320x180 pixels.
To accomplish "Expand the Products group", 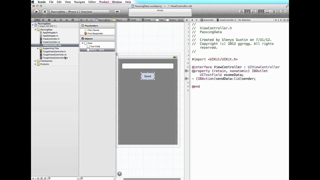I will coord(35,64).
